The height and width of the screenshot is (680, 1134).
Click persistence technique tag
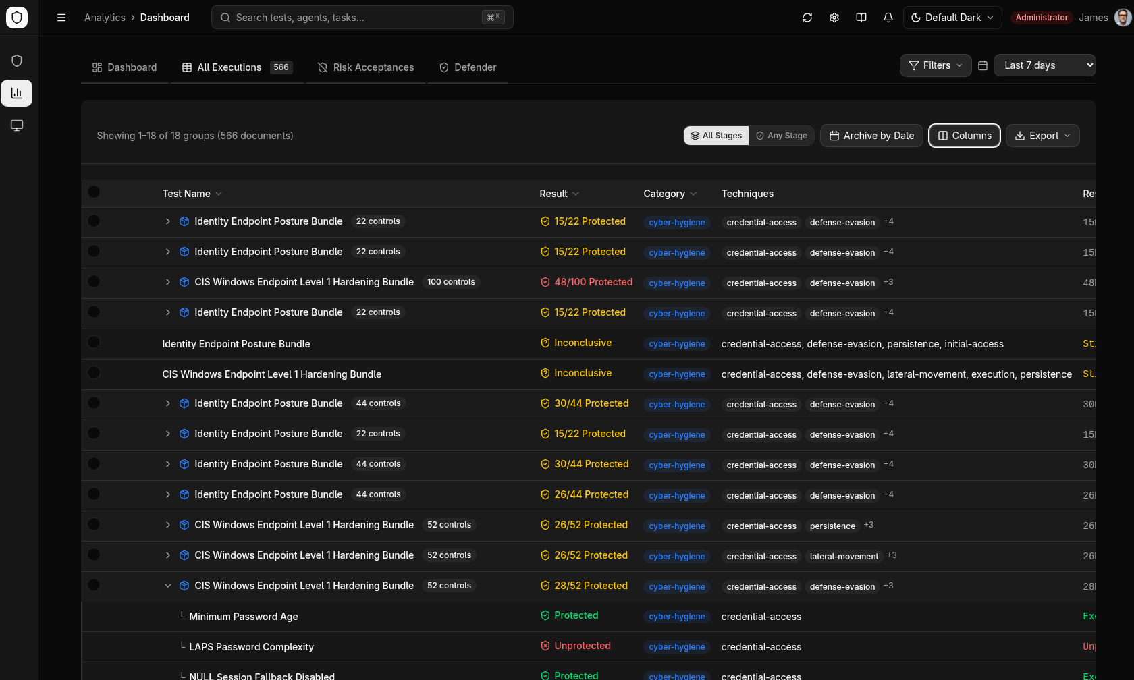[x=832, y=526]
